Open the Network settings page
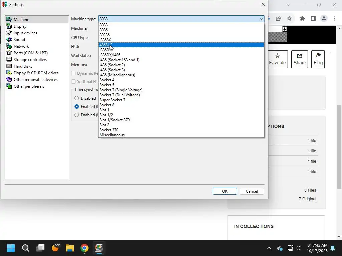Screen dimensions: 342x256 (37, 46)
